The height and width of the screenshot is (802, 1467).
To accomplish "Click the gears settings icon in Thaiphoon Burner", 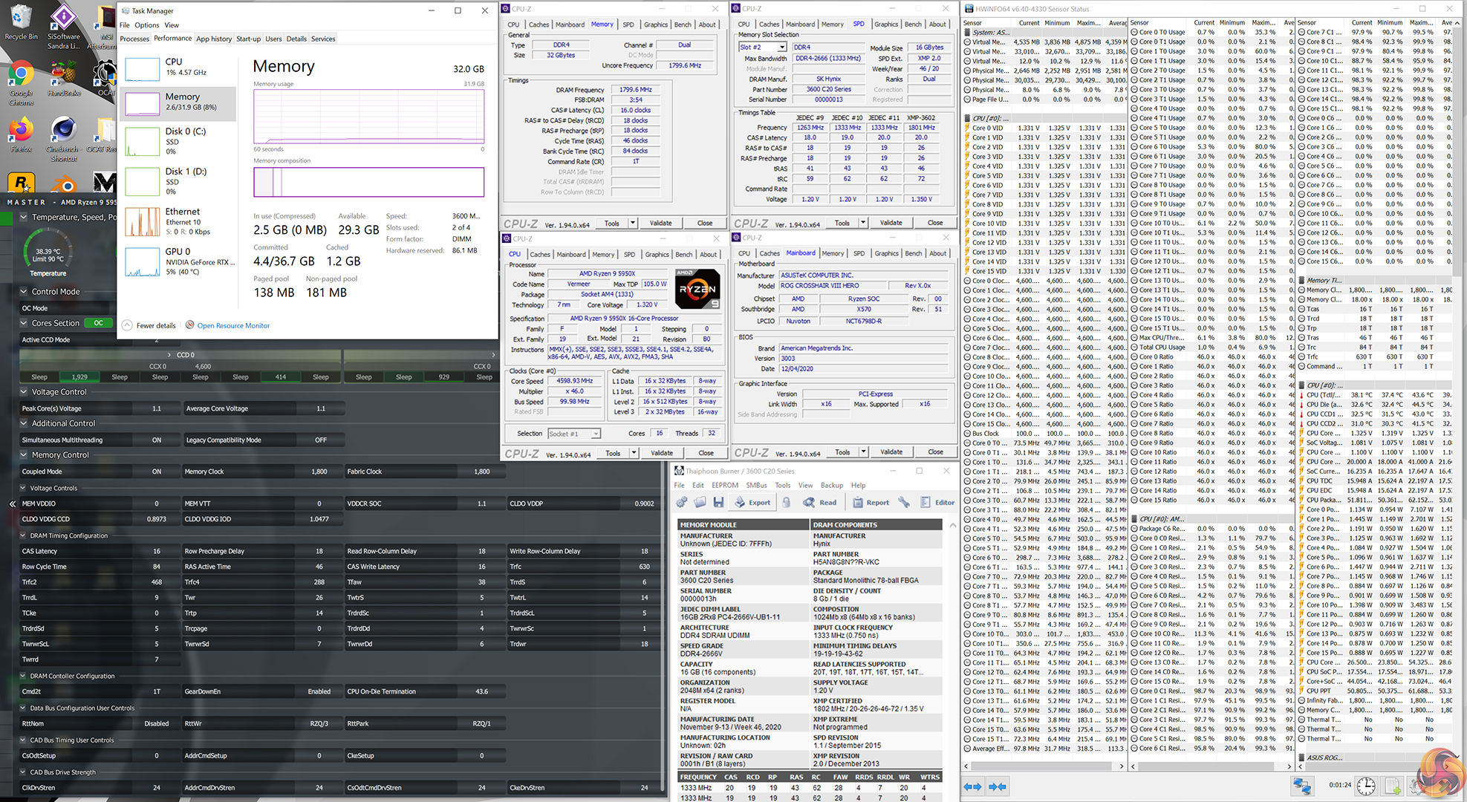I will [682, 502].
